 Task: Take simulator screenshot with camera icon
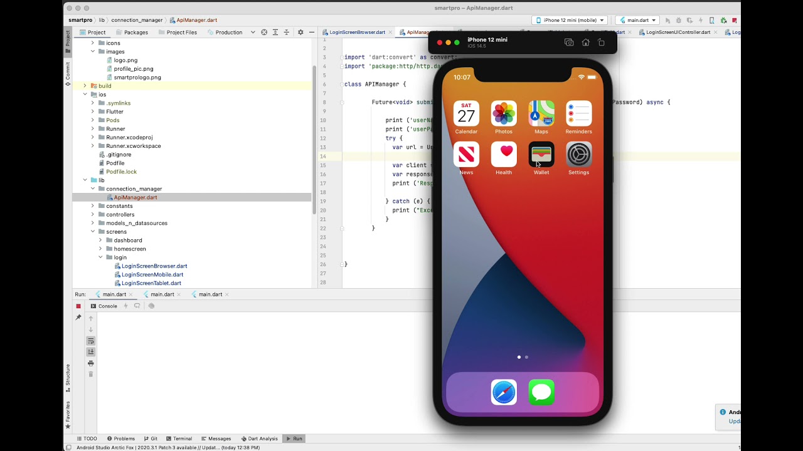(x=569, y=43)
